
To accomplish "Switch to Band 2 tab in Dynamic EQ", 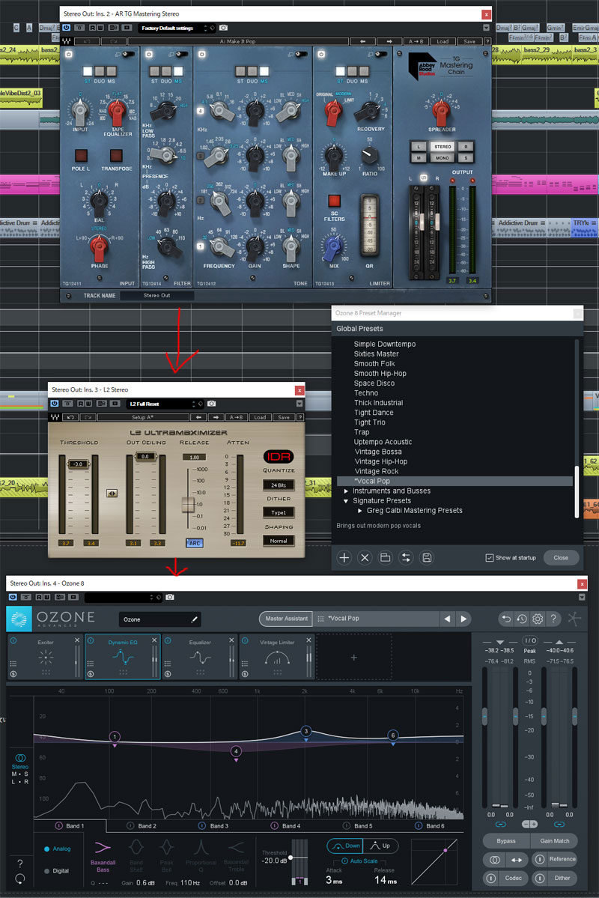I will [x=142, y=826].
